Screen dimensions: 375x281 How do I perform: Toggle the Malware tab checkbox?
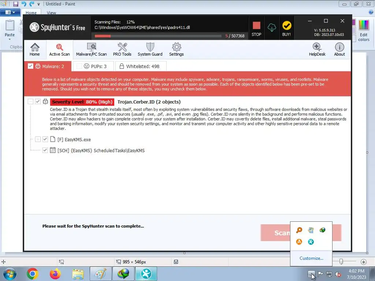click(30, 66)
